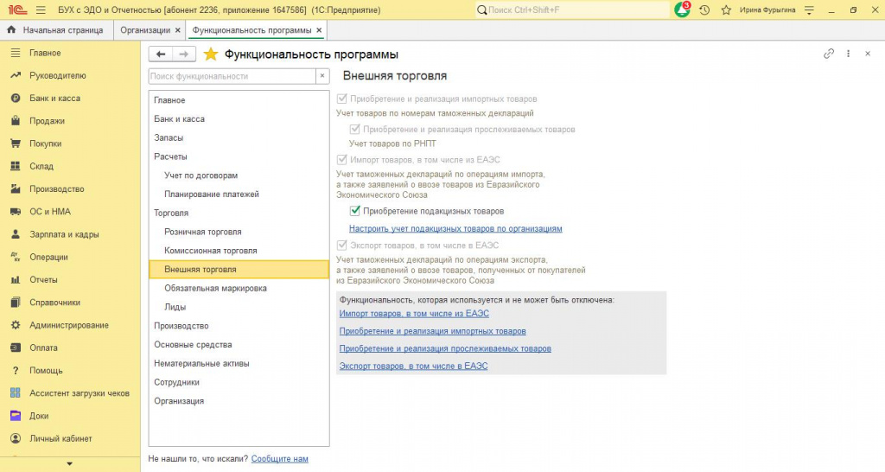The image size is (885, 472).
Task: Follow the Сообщите нам link
Action: tap(279, 458)
